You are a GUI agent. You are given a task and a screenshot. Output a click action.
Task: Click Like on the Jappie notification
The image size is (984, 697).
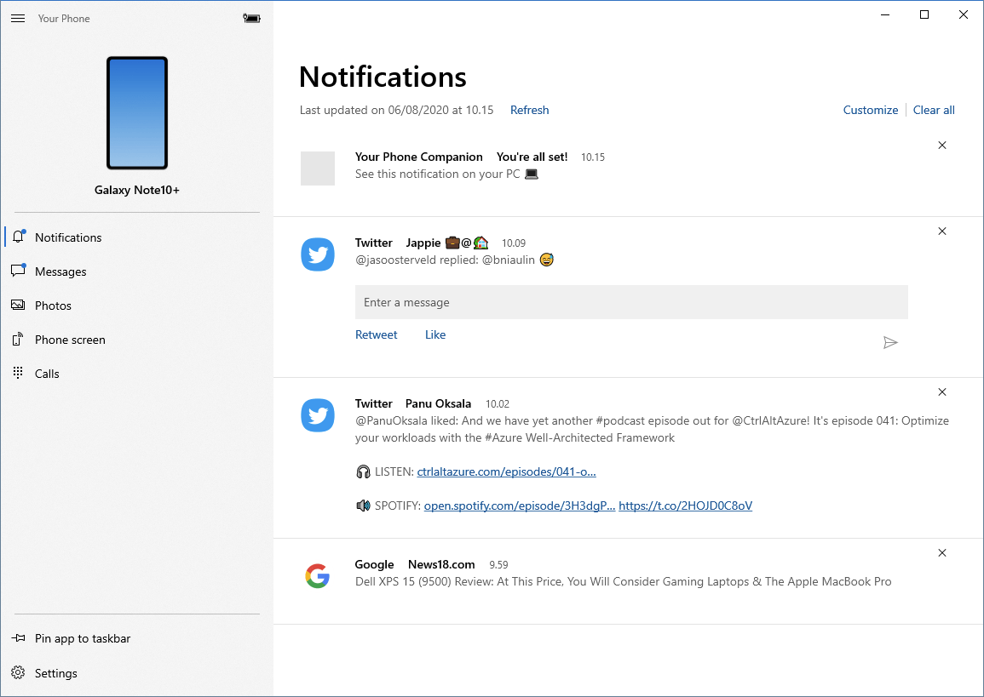(434, 334)
